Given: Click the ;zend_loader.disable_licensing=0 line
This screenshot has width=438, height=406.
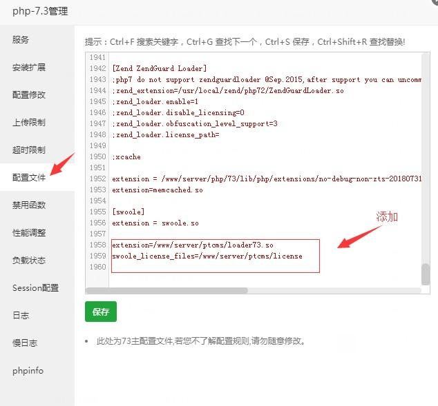Looking at the screenshot, I should [x=178, y=112].
